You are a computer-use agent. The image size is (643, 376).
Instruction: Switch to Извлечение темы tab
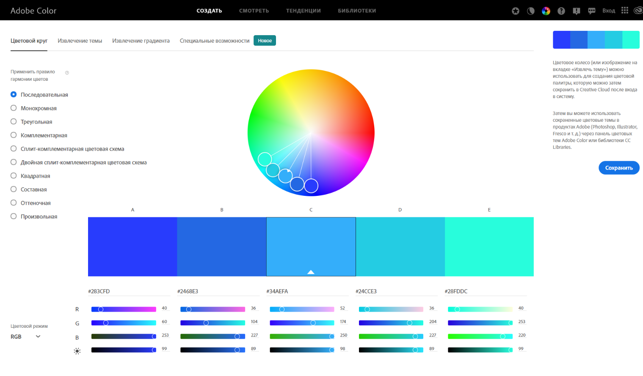(x=80, y=41)
